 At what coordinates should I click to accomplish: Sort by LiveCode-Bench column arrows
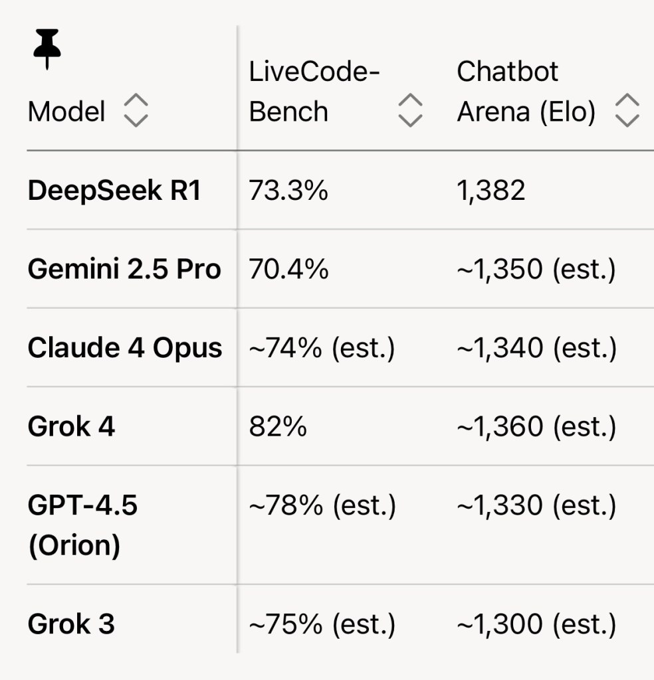(x=410, y=110)
